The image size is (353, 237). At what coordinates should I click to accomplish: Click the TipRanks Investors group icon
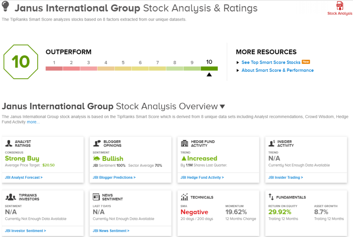pos(11,197)
